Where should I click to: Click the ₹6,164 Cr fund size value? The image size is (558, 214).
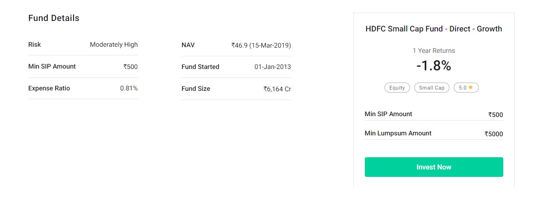[x=277, y=89]
